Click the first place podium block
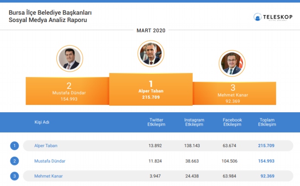The height and width of the screenshot is (186, 300). tap(151, 89)
